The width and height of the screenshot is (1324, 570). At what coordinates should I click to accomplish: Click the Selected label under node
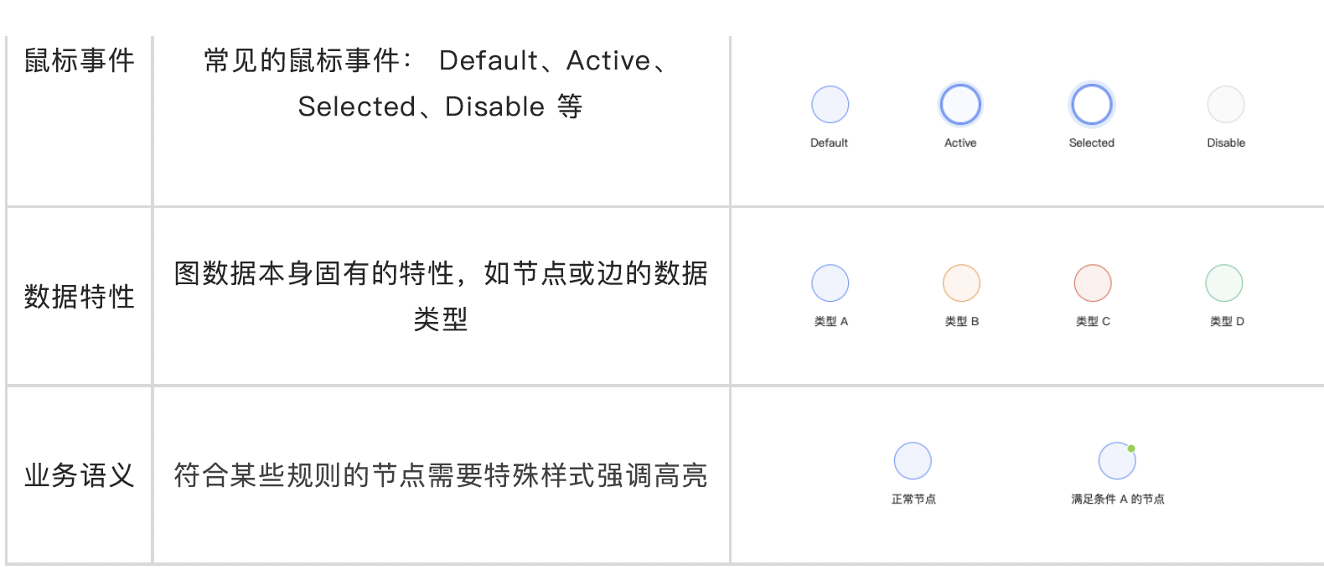click(x=1091, y=142)
